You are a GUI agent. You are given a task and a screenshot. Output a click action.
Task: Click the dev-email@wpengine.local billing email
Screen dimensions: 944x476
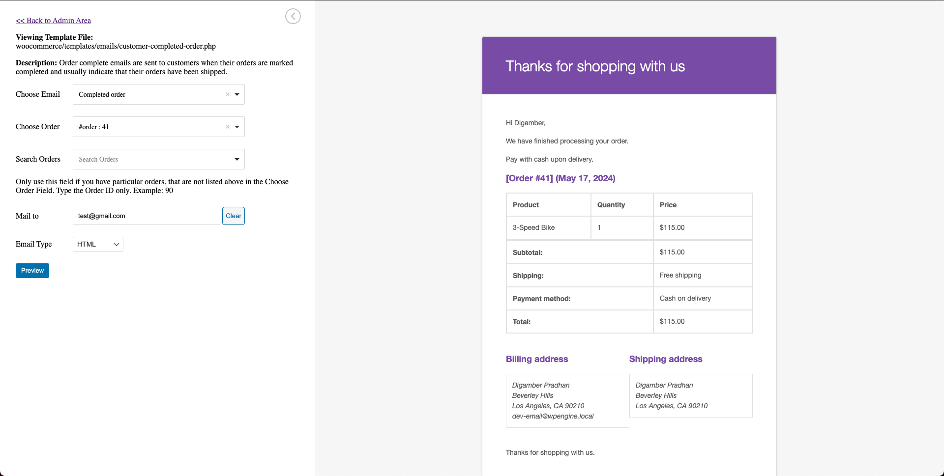pos(553,416)
